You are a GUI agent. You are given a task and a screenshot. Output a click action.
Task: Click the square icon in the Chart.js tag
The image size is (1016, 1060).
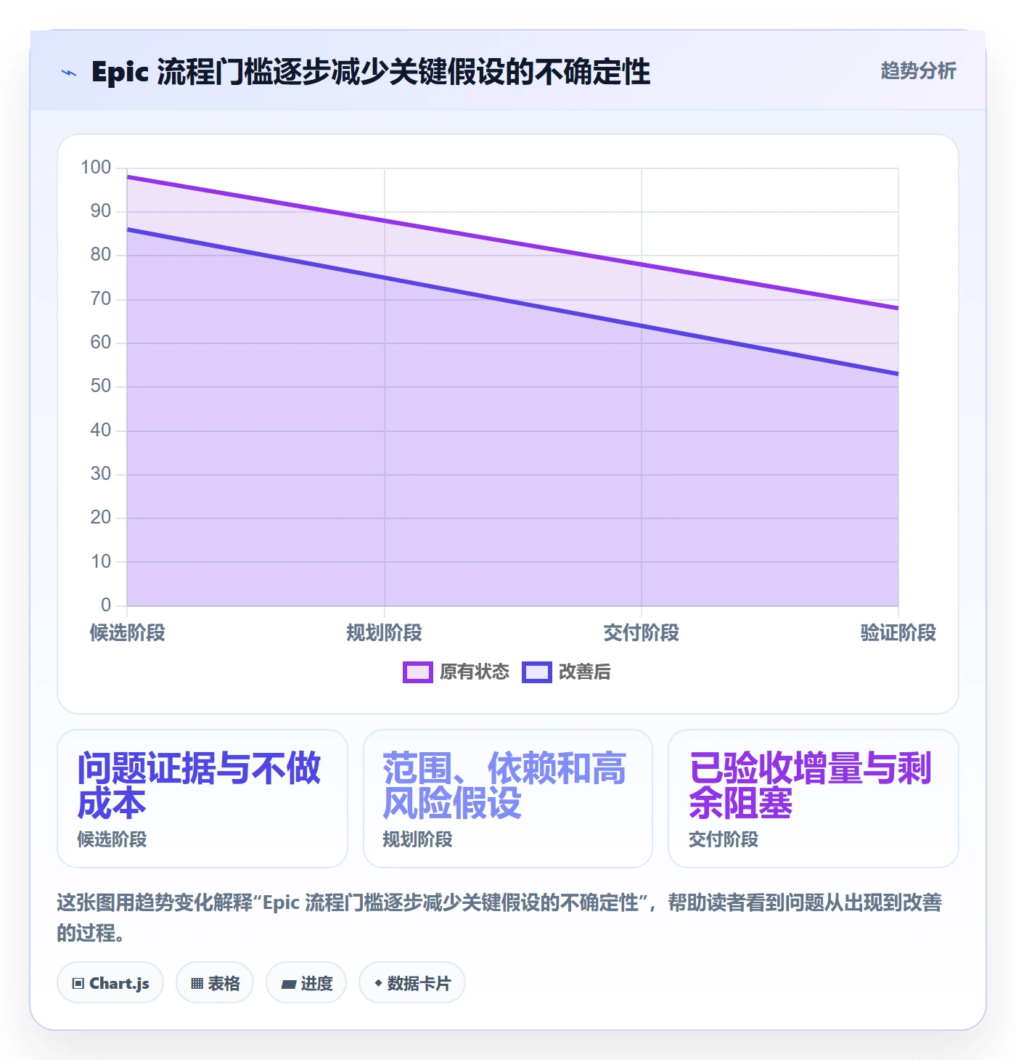(78, 984)
